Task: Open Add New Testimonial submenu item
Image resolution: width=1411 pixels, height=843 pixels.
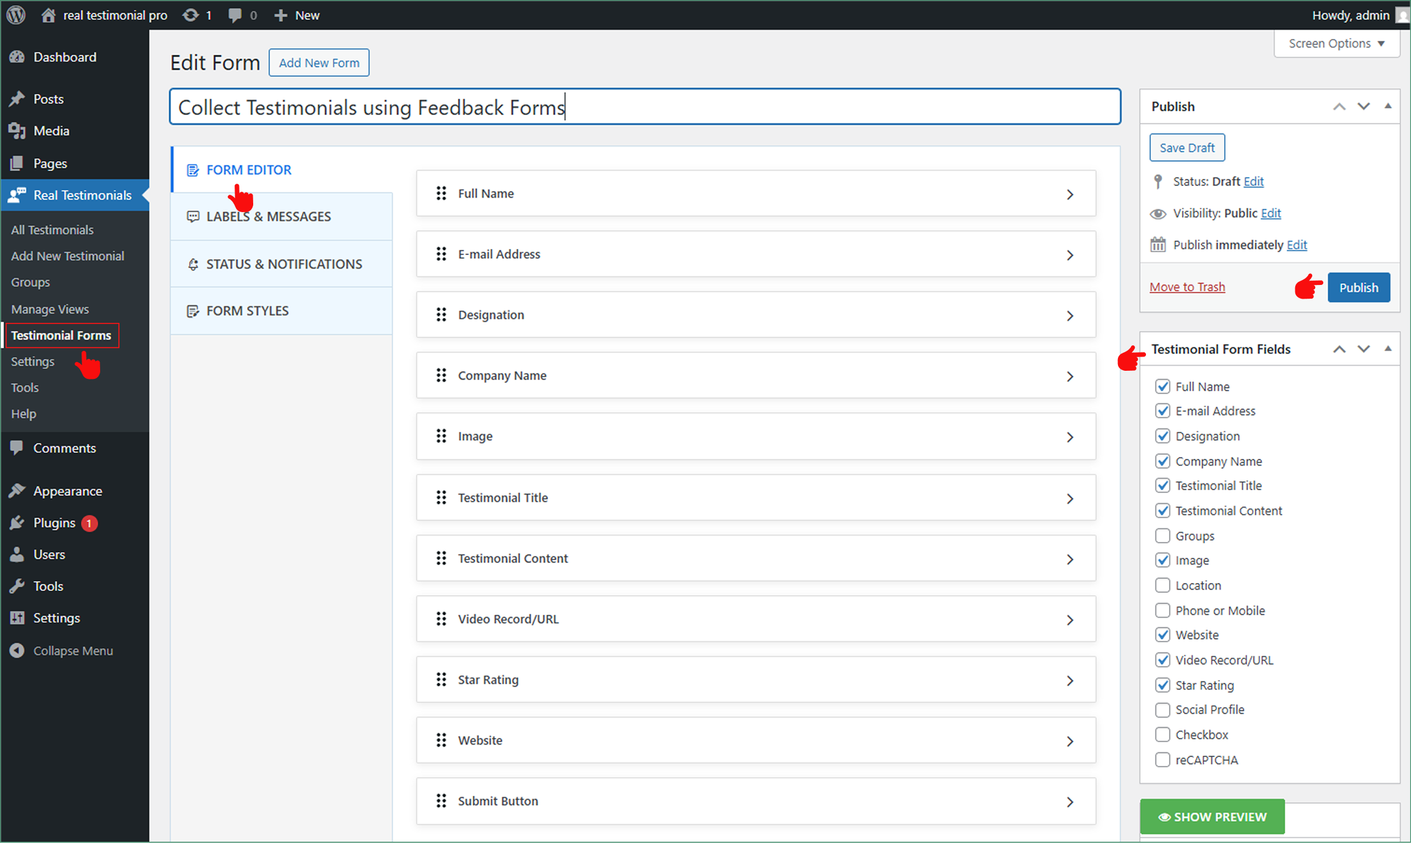Action: (67, 256)
